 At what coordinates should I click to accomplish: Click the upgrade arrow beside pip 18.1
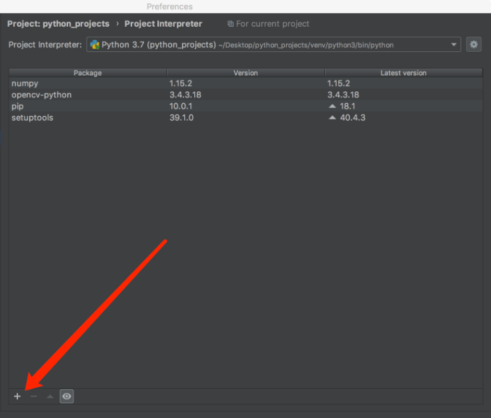tap(332, 107)
